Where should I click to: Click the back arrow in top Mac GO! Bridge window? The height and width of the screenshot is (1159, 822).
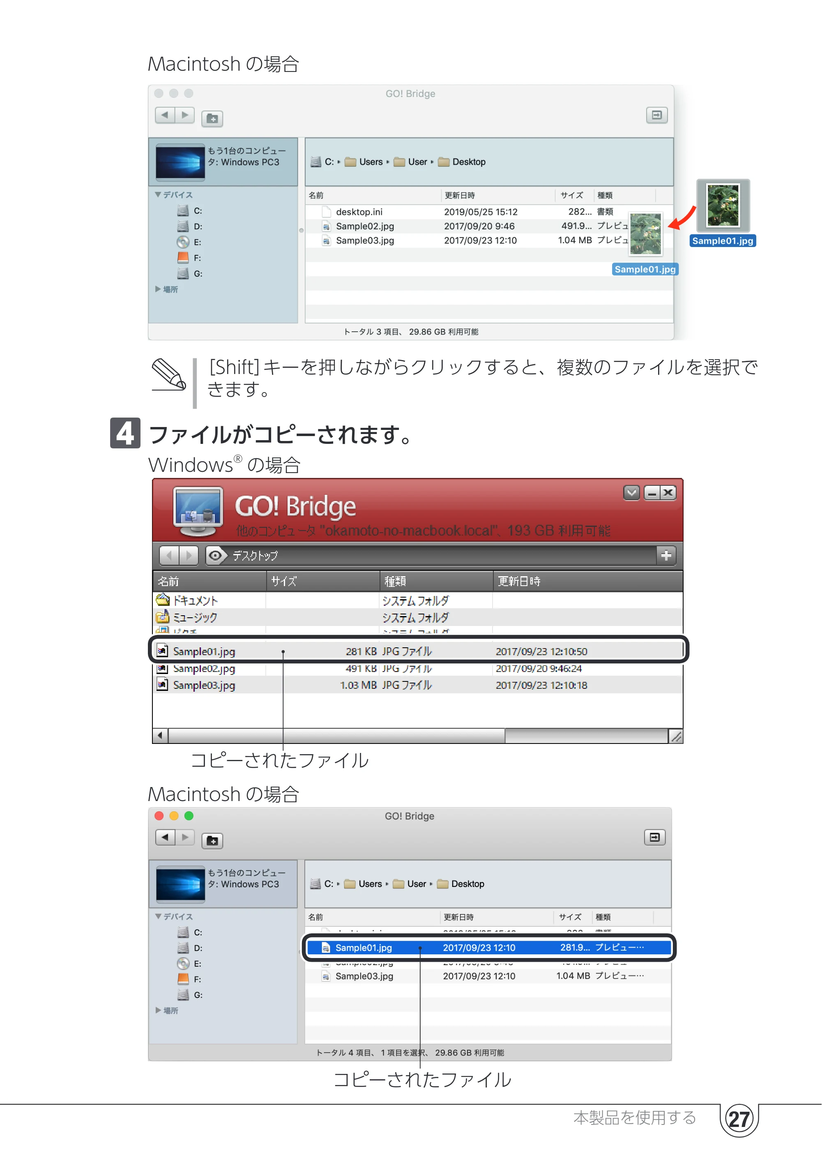pyautogui.click(x=165, y=115)
